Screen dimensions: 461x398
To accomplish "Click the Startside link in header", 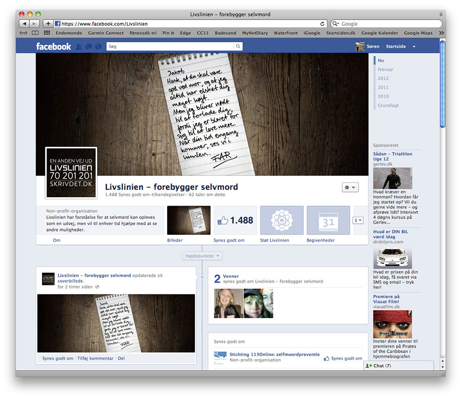I will click(396, 46).
